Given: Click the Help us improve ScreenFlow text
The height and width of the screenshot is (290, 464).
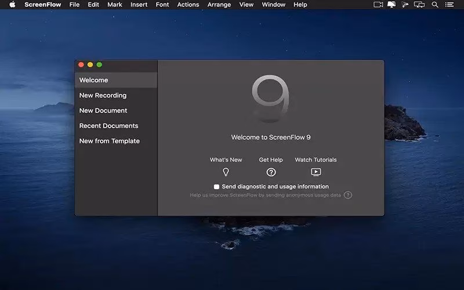Looking at the screenshot, I should point(266,195).
